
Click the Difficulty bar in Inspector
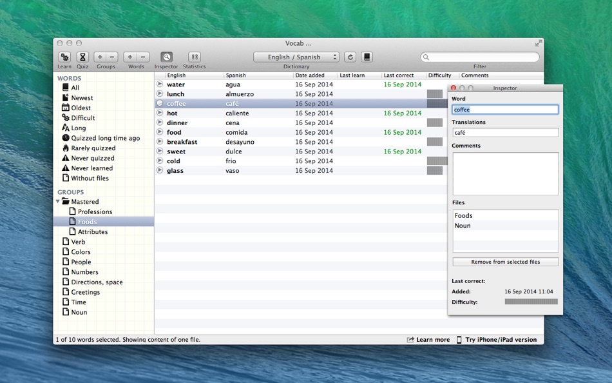coord(531,302)
